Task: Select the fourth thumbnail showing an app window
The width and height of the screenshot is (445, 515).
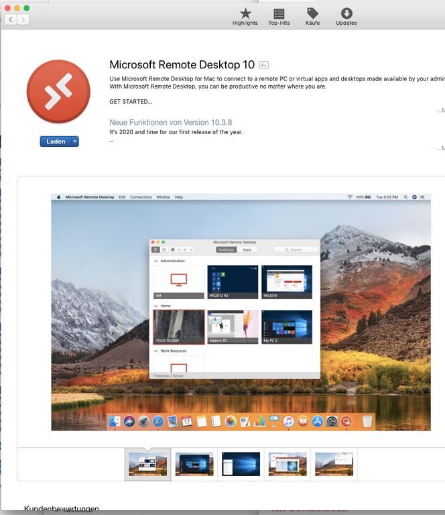Action: [288, 464]
